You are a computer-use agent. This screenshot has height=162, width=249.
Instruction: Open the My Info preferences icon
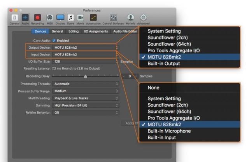coord(131,18)
